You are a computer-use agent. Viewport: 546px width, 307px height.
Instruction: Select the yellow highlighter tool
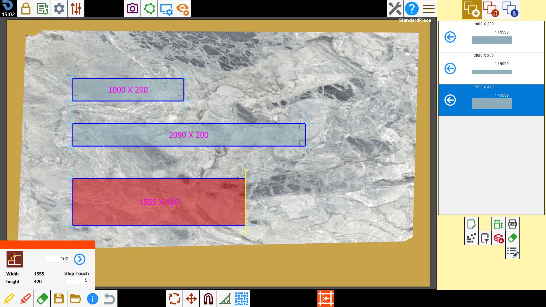tap(9, 299)
